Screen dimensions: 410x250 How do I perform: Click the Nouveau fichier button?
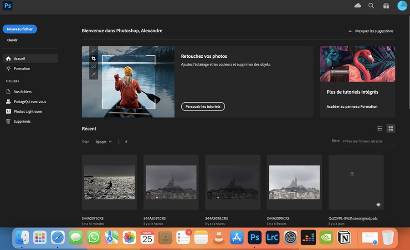coord(20,29)
